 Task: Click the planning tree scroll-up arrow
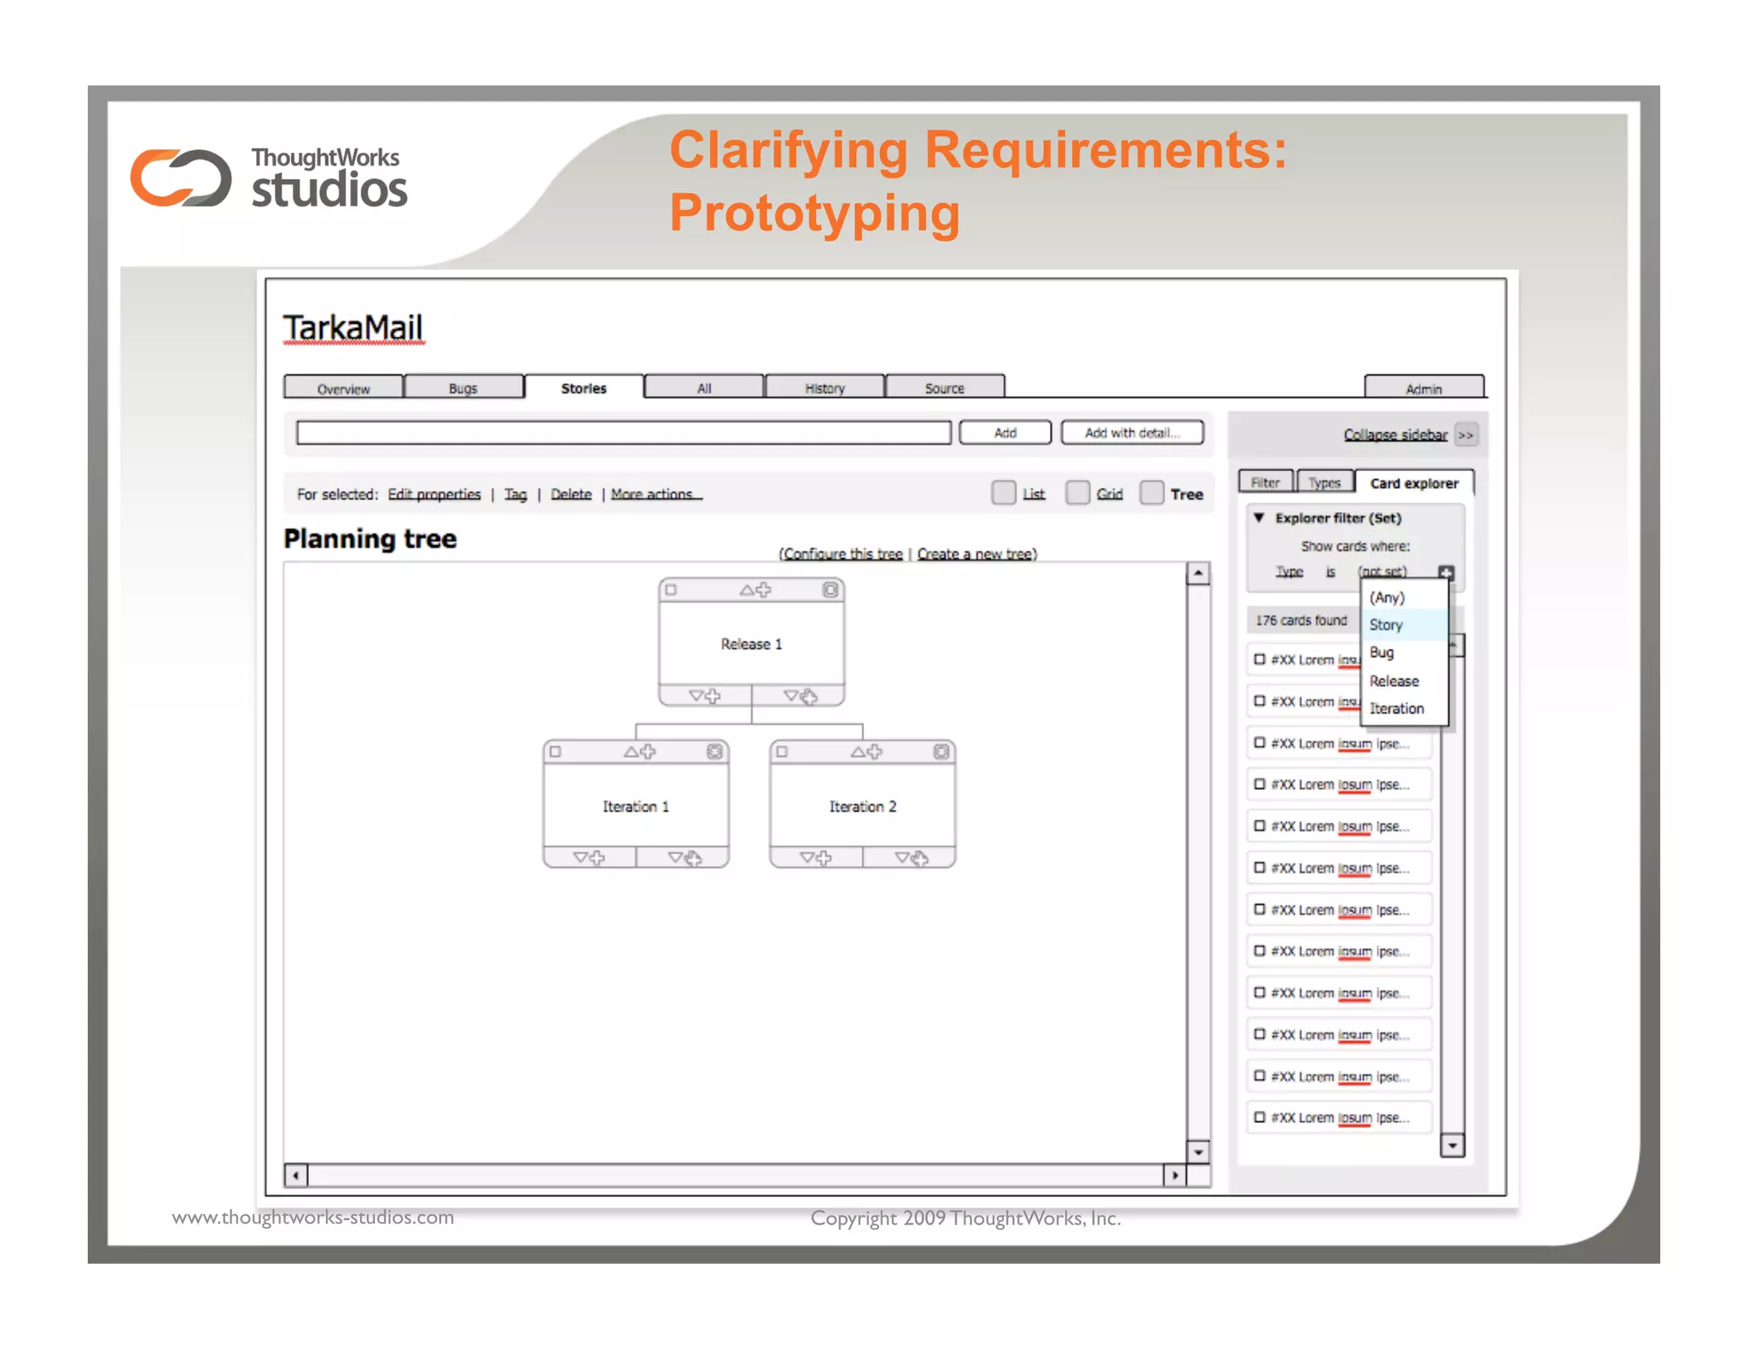click(1198, 573)
